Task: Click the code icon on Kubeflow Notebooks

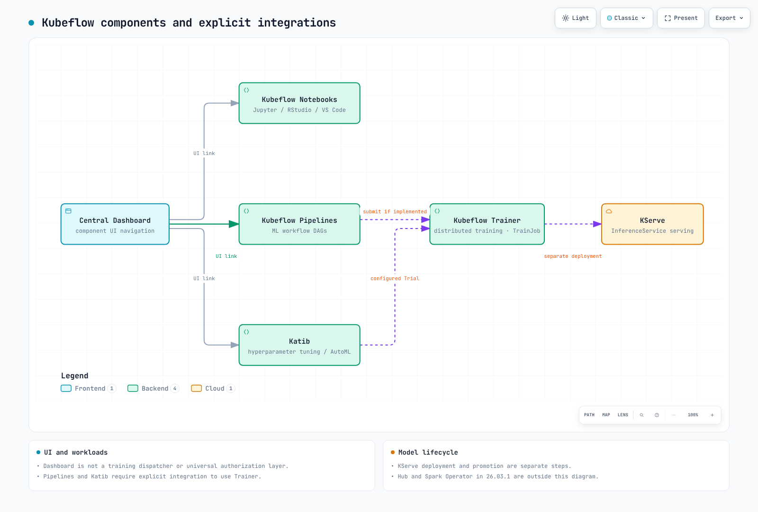Action: click(x=246, y=90)
